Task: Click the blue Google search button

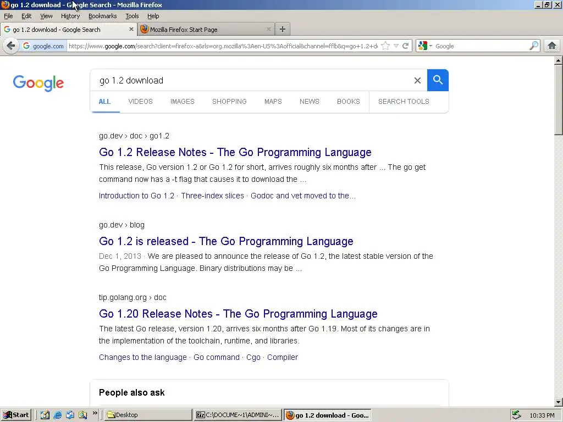Action: [x=438, y=80]
